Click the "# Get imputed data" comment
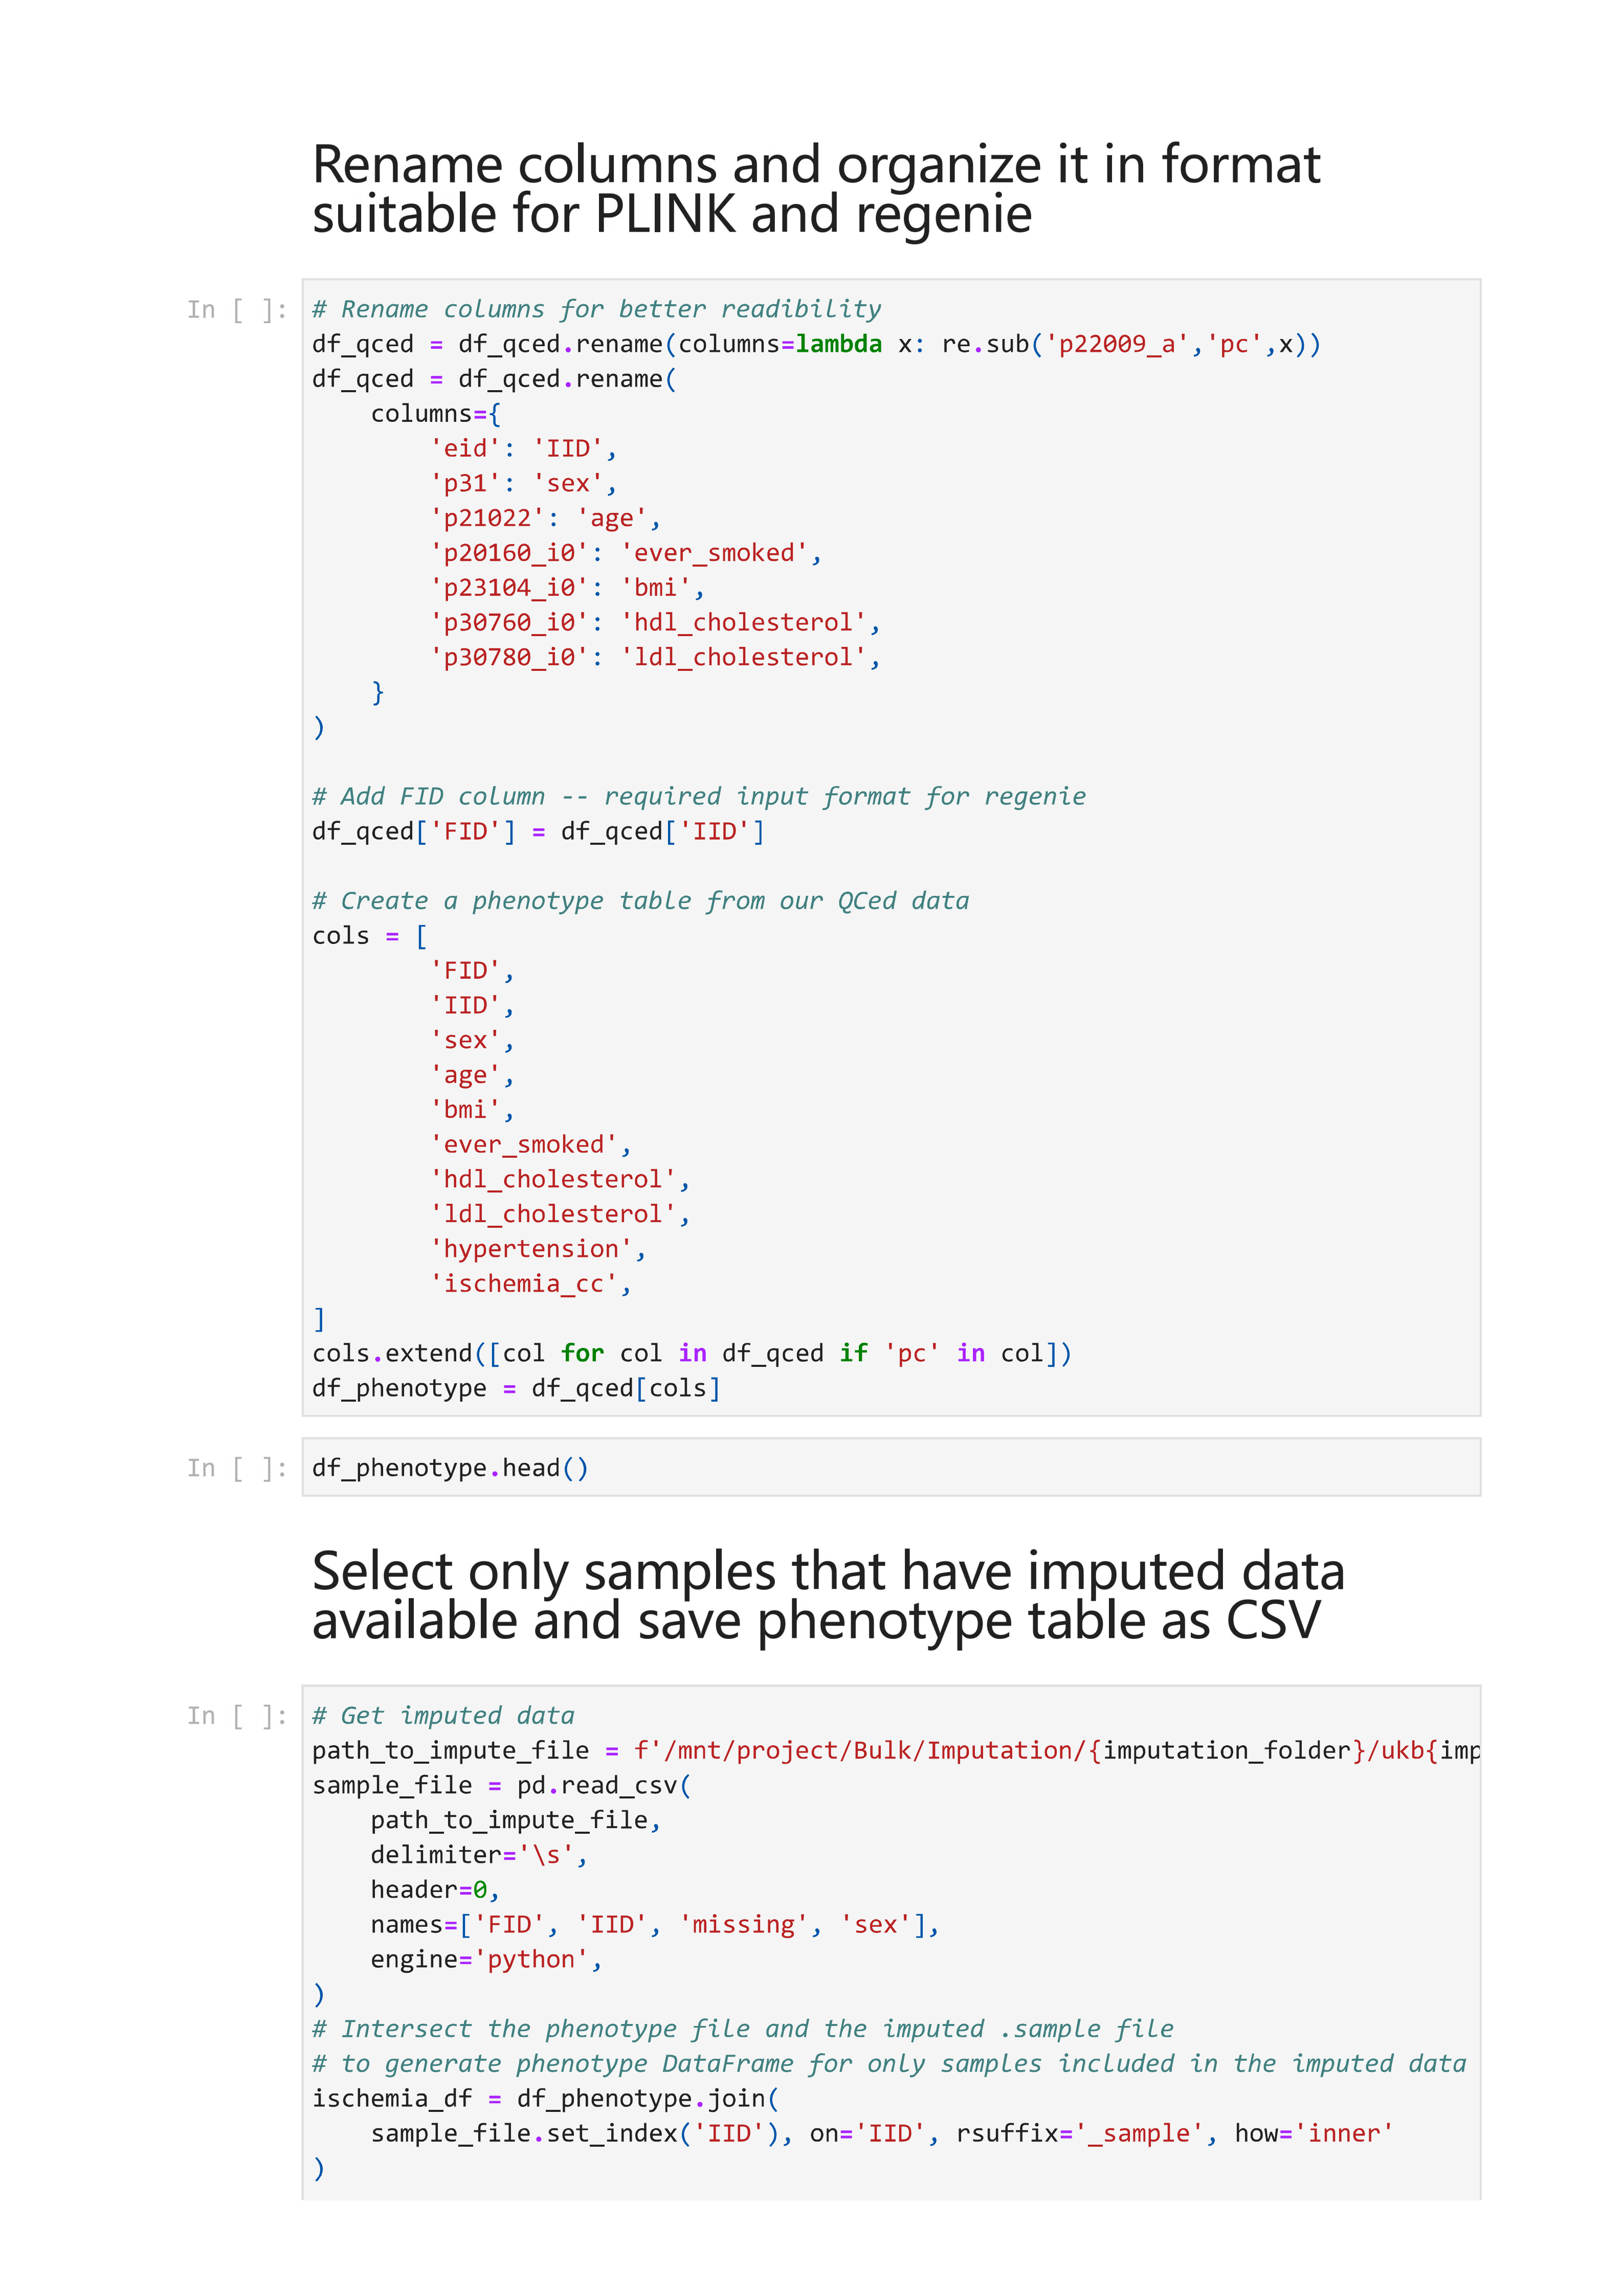1624x2296 pixels. pos(443,1716)
